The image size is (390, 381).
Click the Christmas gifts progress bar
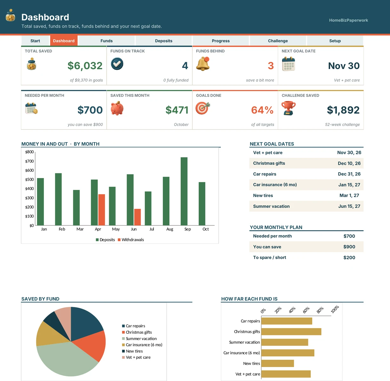pyautogui.click(x=291, y=332)
